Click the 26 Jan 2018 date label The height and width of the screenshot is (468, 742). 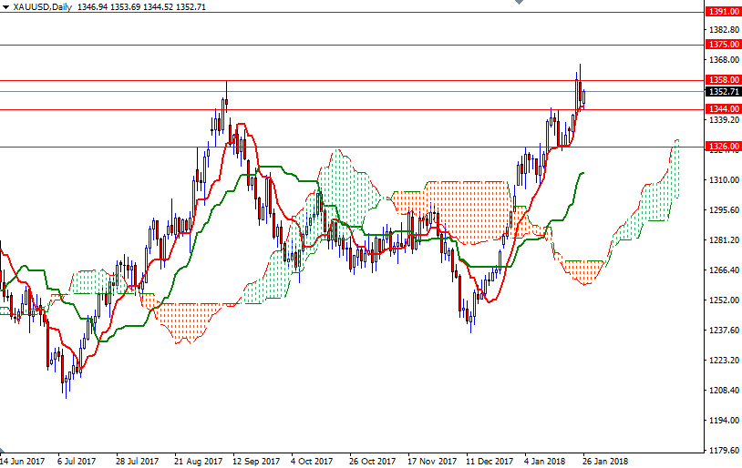(603, 461)
